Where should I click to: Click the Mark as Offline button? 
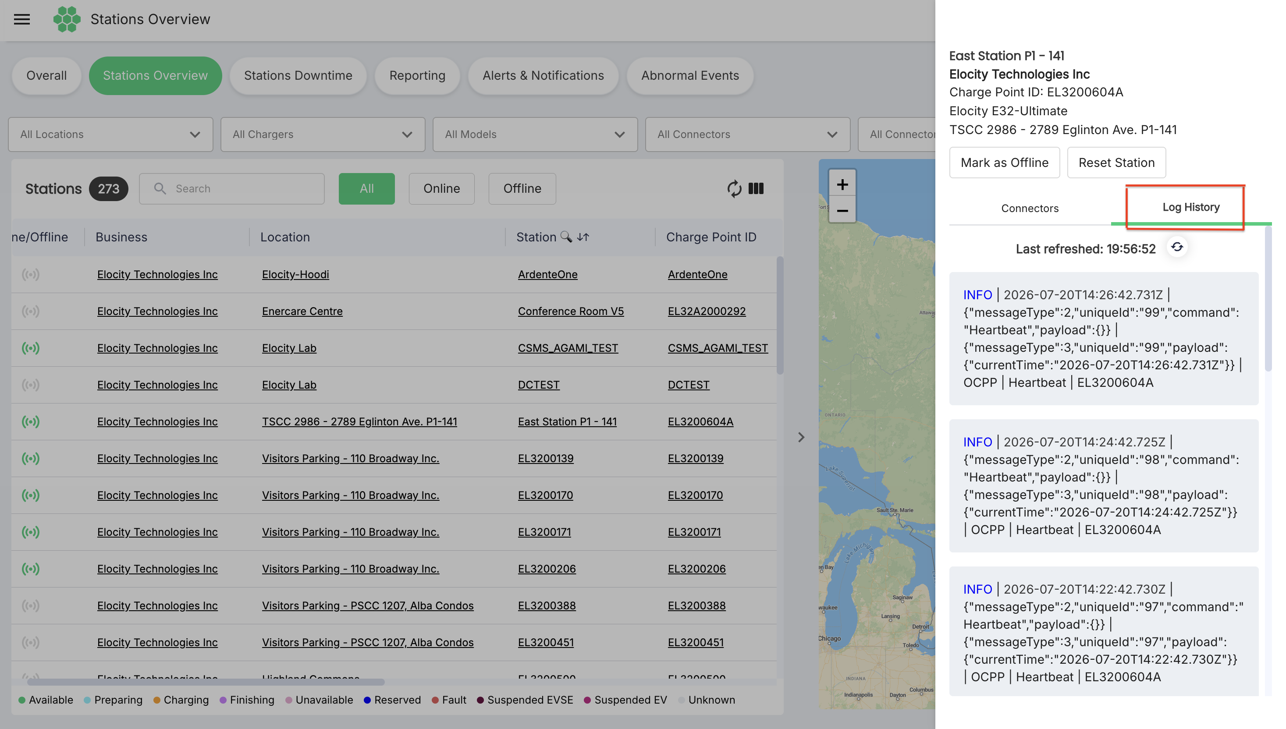point(1005,163)
